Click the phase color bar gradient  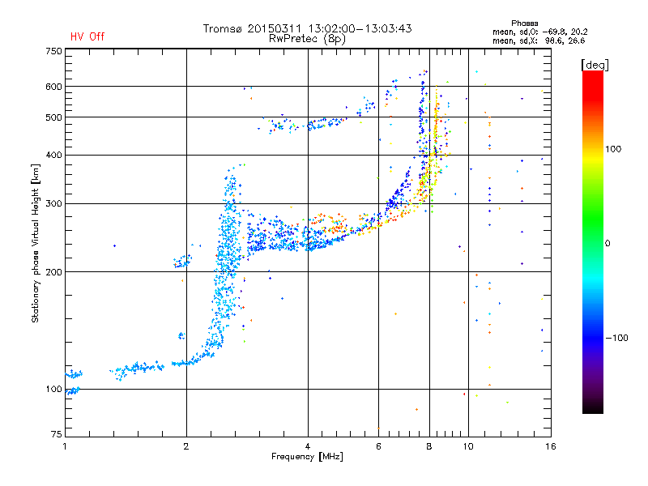coord(593,241)
